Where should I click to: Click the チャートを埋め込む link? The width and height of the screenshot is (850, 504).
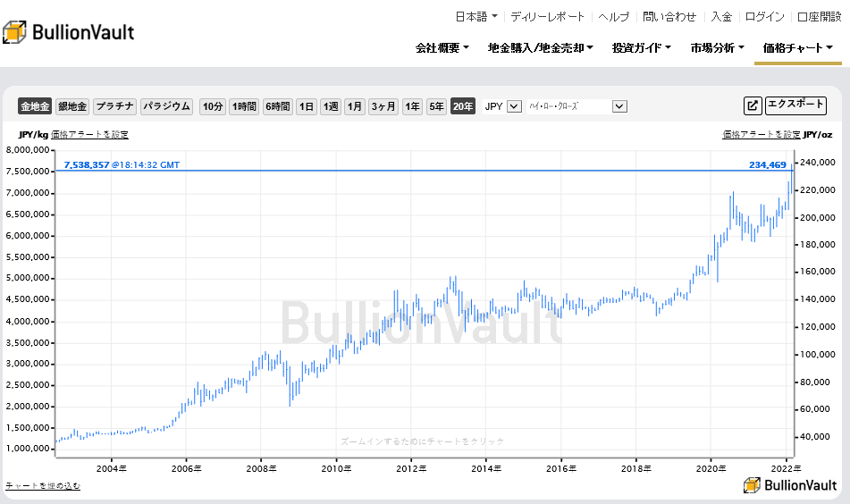[x=43, y=485]
